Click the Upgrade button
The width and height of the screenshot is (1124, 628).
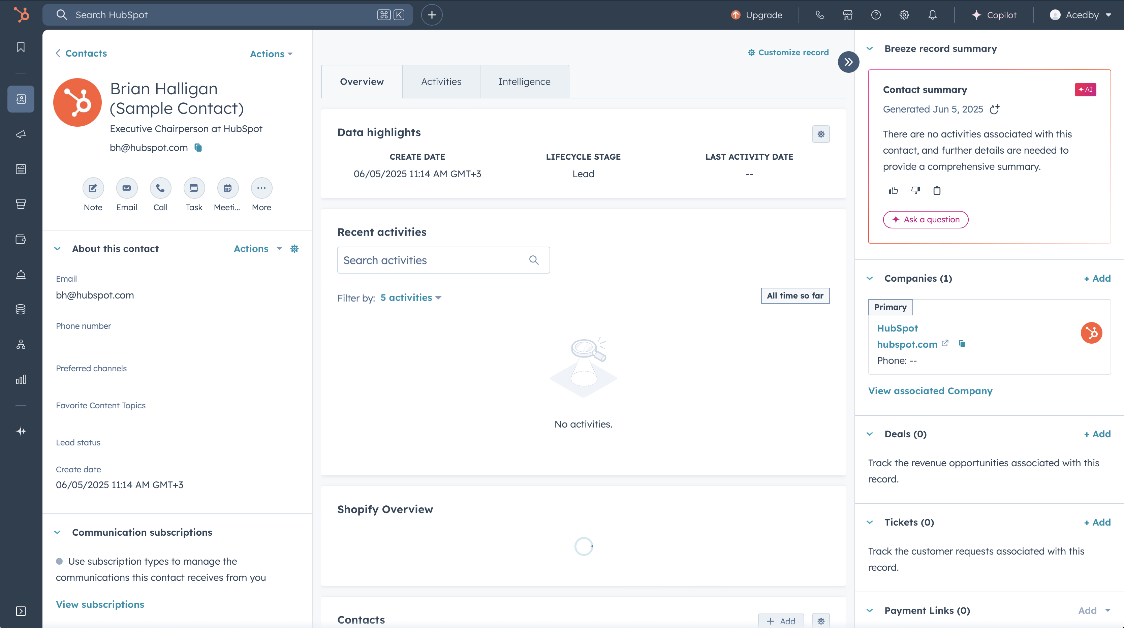tap(757, 15)
